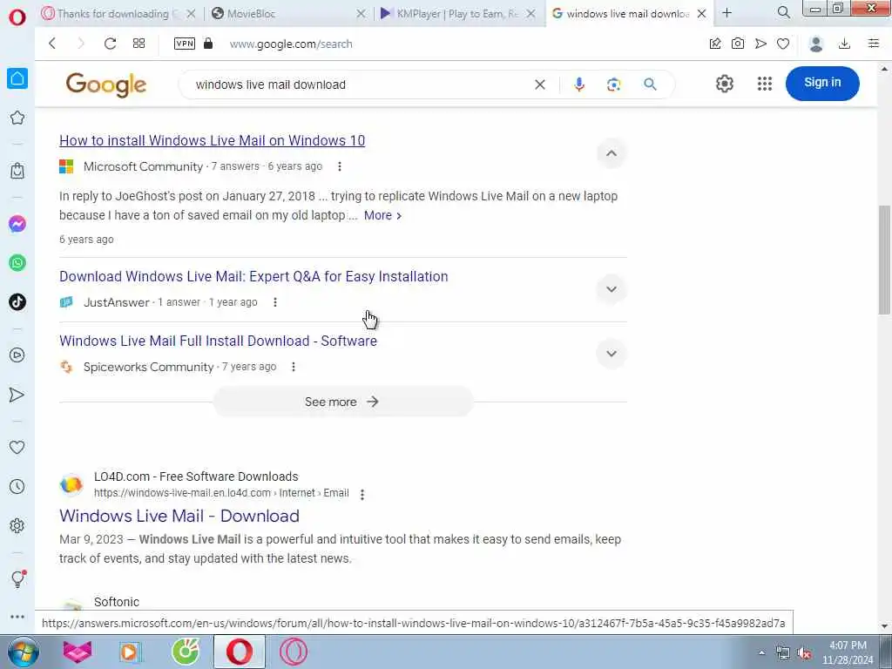The width and height of the screenshot is (892, 669).
Task: Open the Settings gear in the sidebar
Action: tap(17, 525)
